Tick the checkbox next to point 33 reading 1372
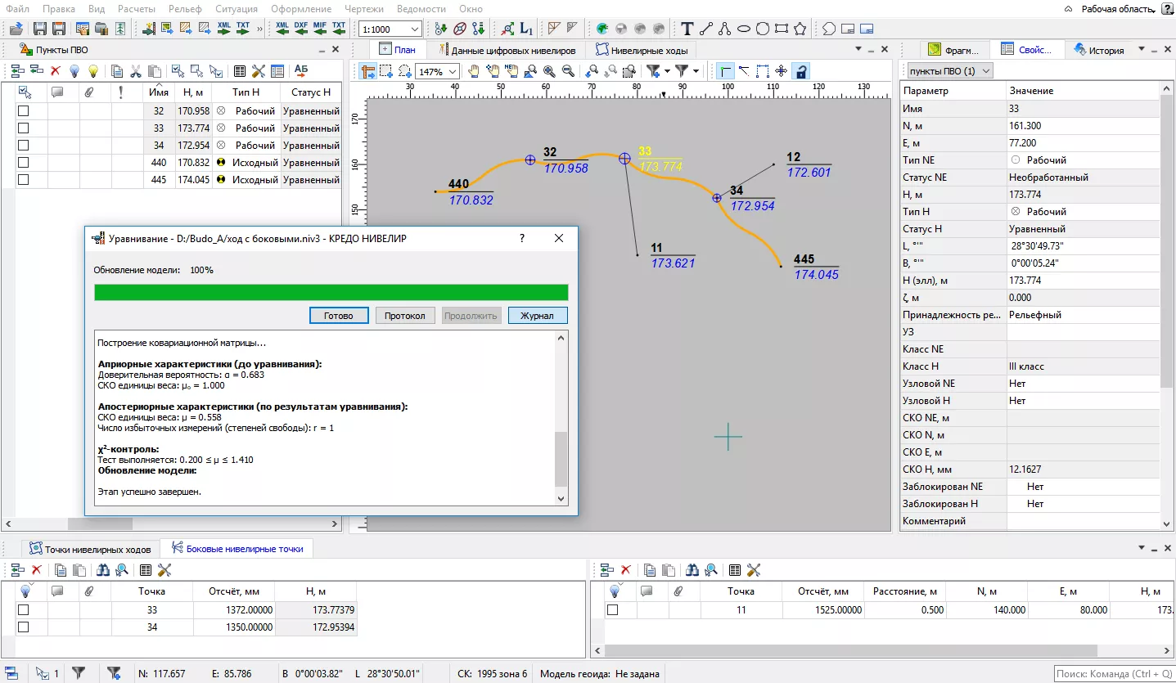The height and width of the screenshot is (683, 1176). click(x=24, y=610)
